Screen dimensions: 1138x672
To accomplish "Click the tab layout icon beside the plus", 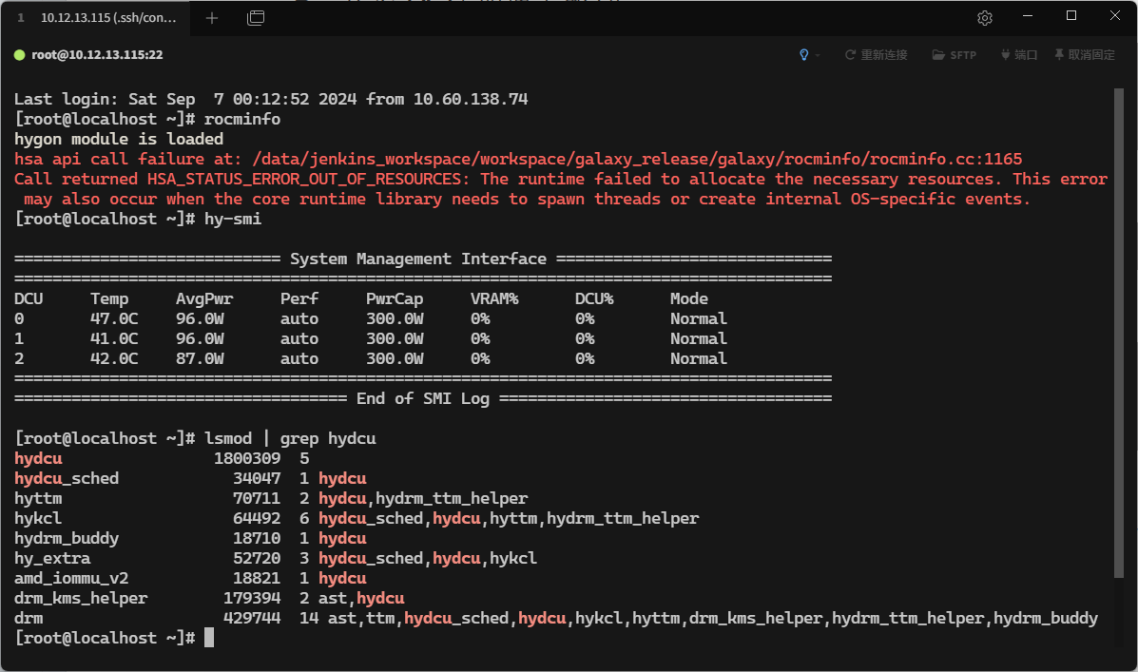I will [256, 18].
